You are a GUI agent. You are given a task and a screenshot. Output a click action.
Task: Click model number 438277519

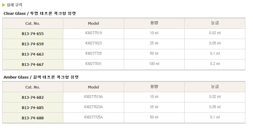(x=93, y=33)
